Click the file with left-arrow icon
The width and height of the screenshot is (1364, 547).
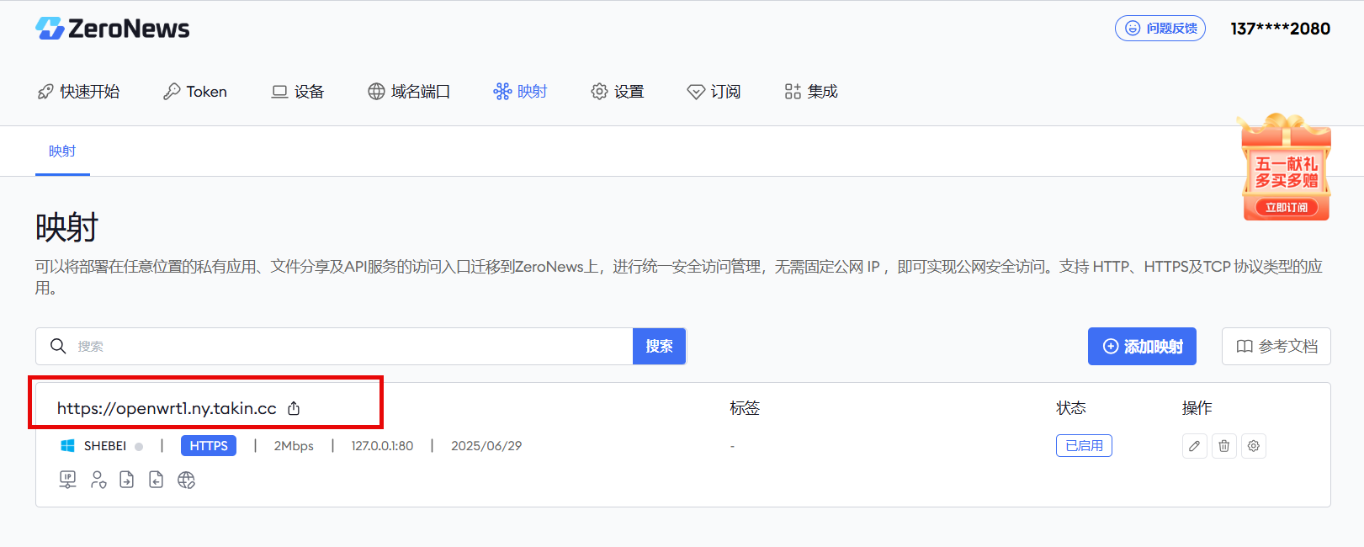coord(157,480)
